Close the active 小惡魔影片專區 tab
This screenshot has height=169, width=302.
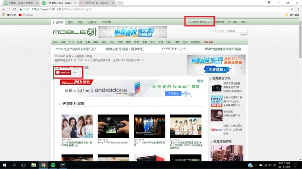coord(75,3)
